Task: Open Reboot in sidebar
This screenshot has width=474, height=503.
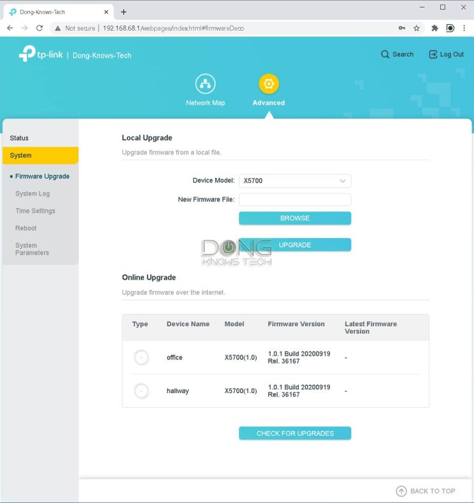Action: (x=25, y=228)
